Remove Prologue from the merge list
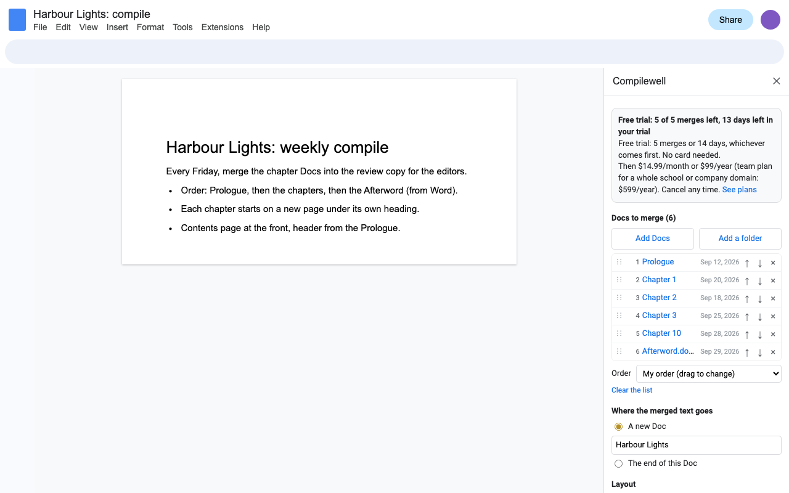This screenshot has width=789, height=493. coord(773,263)
